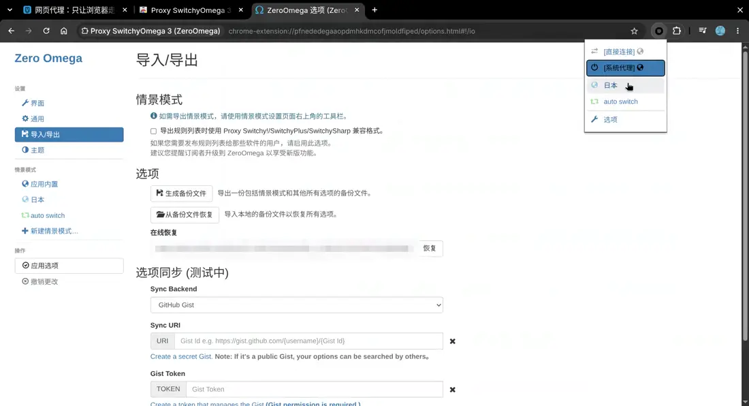The width and height of the screenshot is (749, 406).
Task: Open the 应用内置 profile in sidebar
Action: pyautogui.click(x=69, y=184)
